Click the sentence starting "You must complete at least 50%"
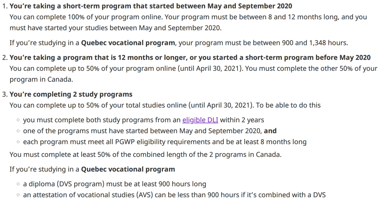 tap(145, 155)
